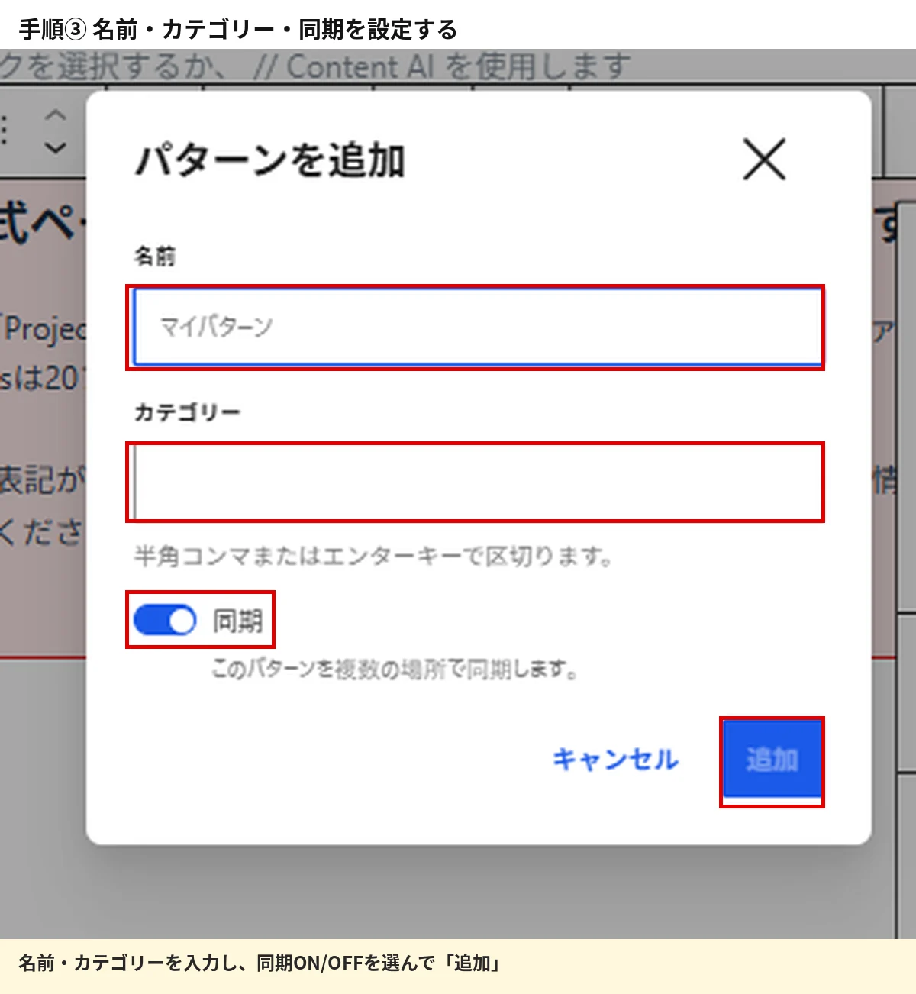Click the move down chevron behind dialog

tap(55, 147)
